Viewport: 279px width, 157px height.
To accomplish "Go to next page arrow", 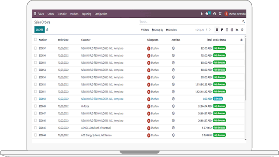I will coord(210,30).
